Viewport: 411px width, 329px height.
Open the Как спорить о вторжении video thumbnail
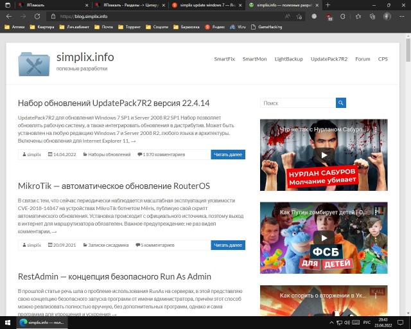tap(324, 301)
